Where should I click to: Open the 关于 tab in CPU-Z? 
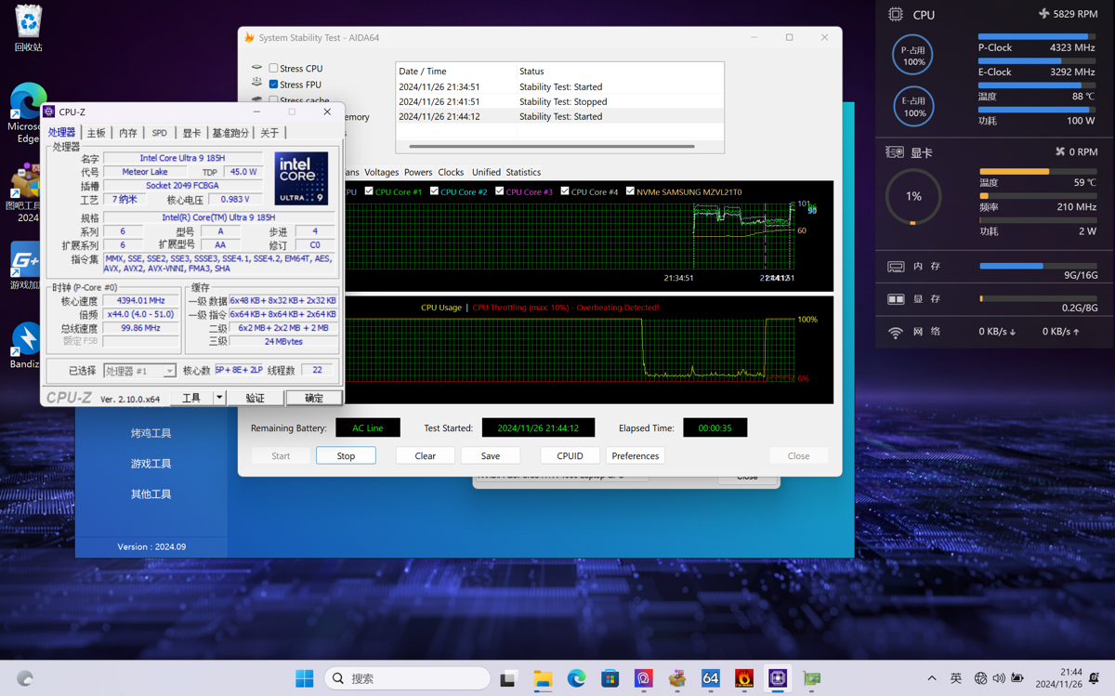(269, 133)
